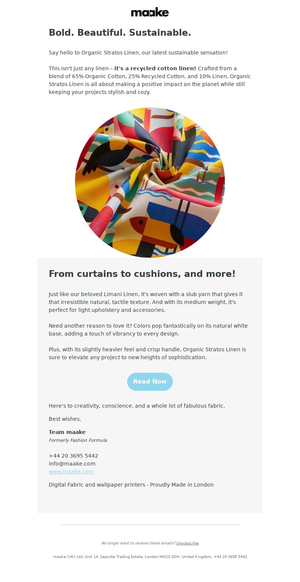Viewport: 300px width, 582px height.
Task: Click the maake logo at top
Action: click(150, 12)
